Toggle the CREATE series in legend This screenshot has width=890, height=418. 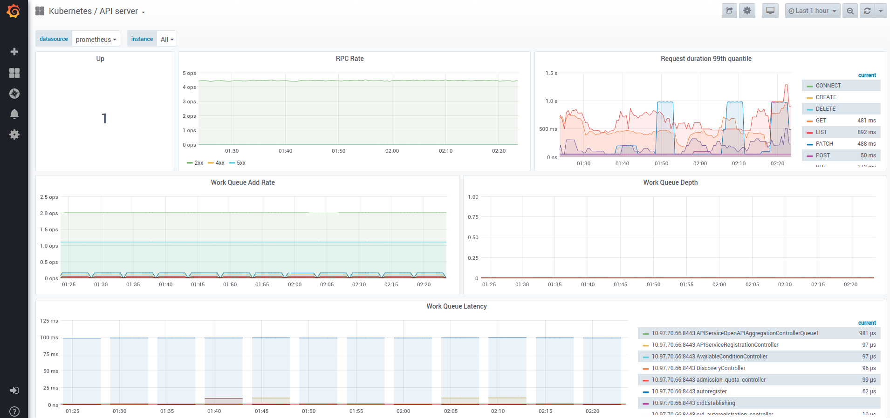pos(826,97)
